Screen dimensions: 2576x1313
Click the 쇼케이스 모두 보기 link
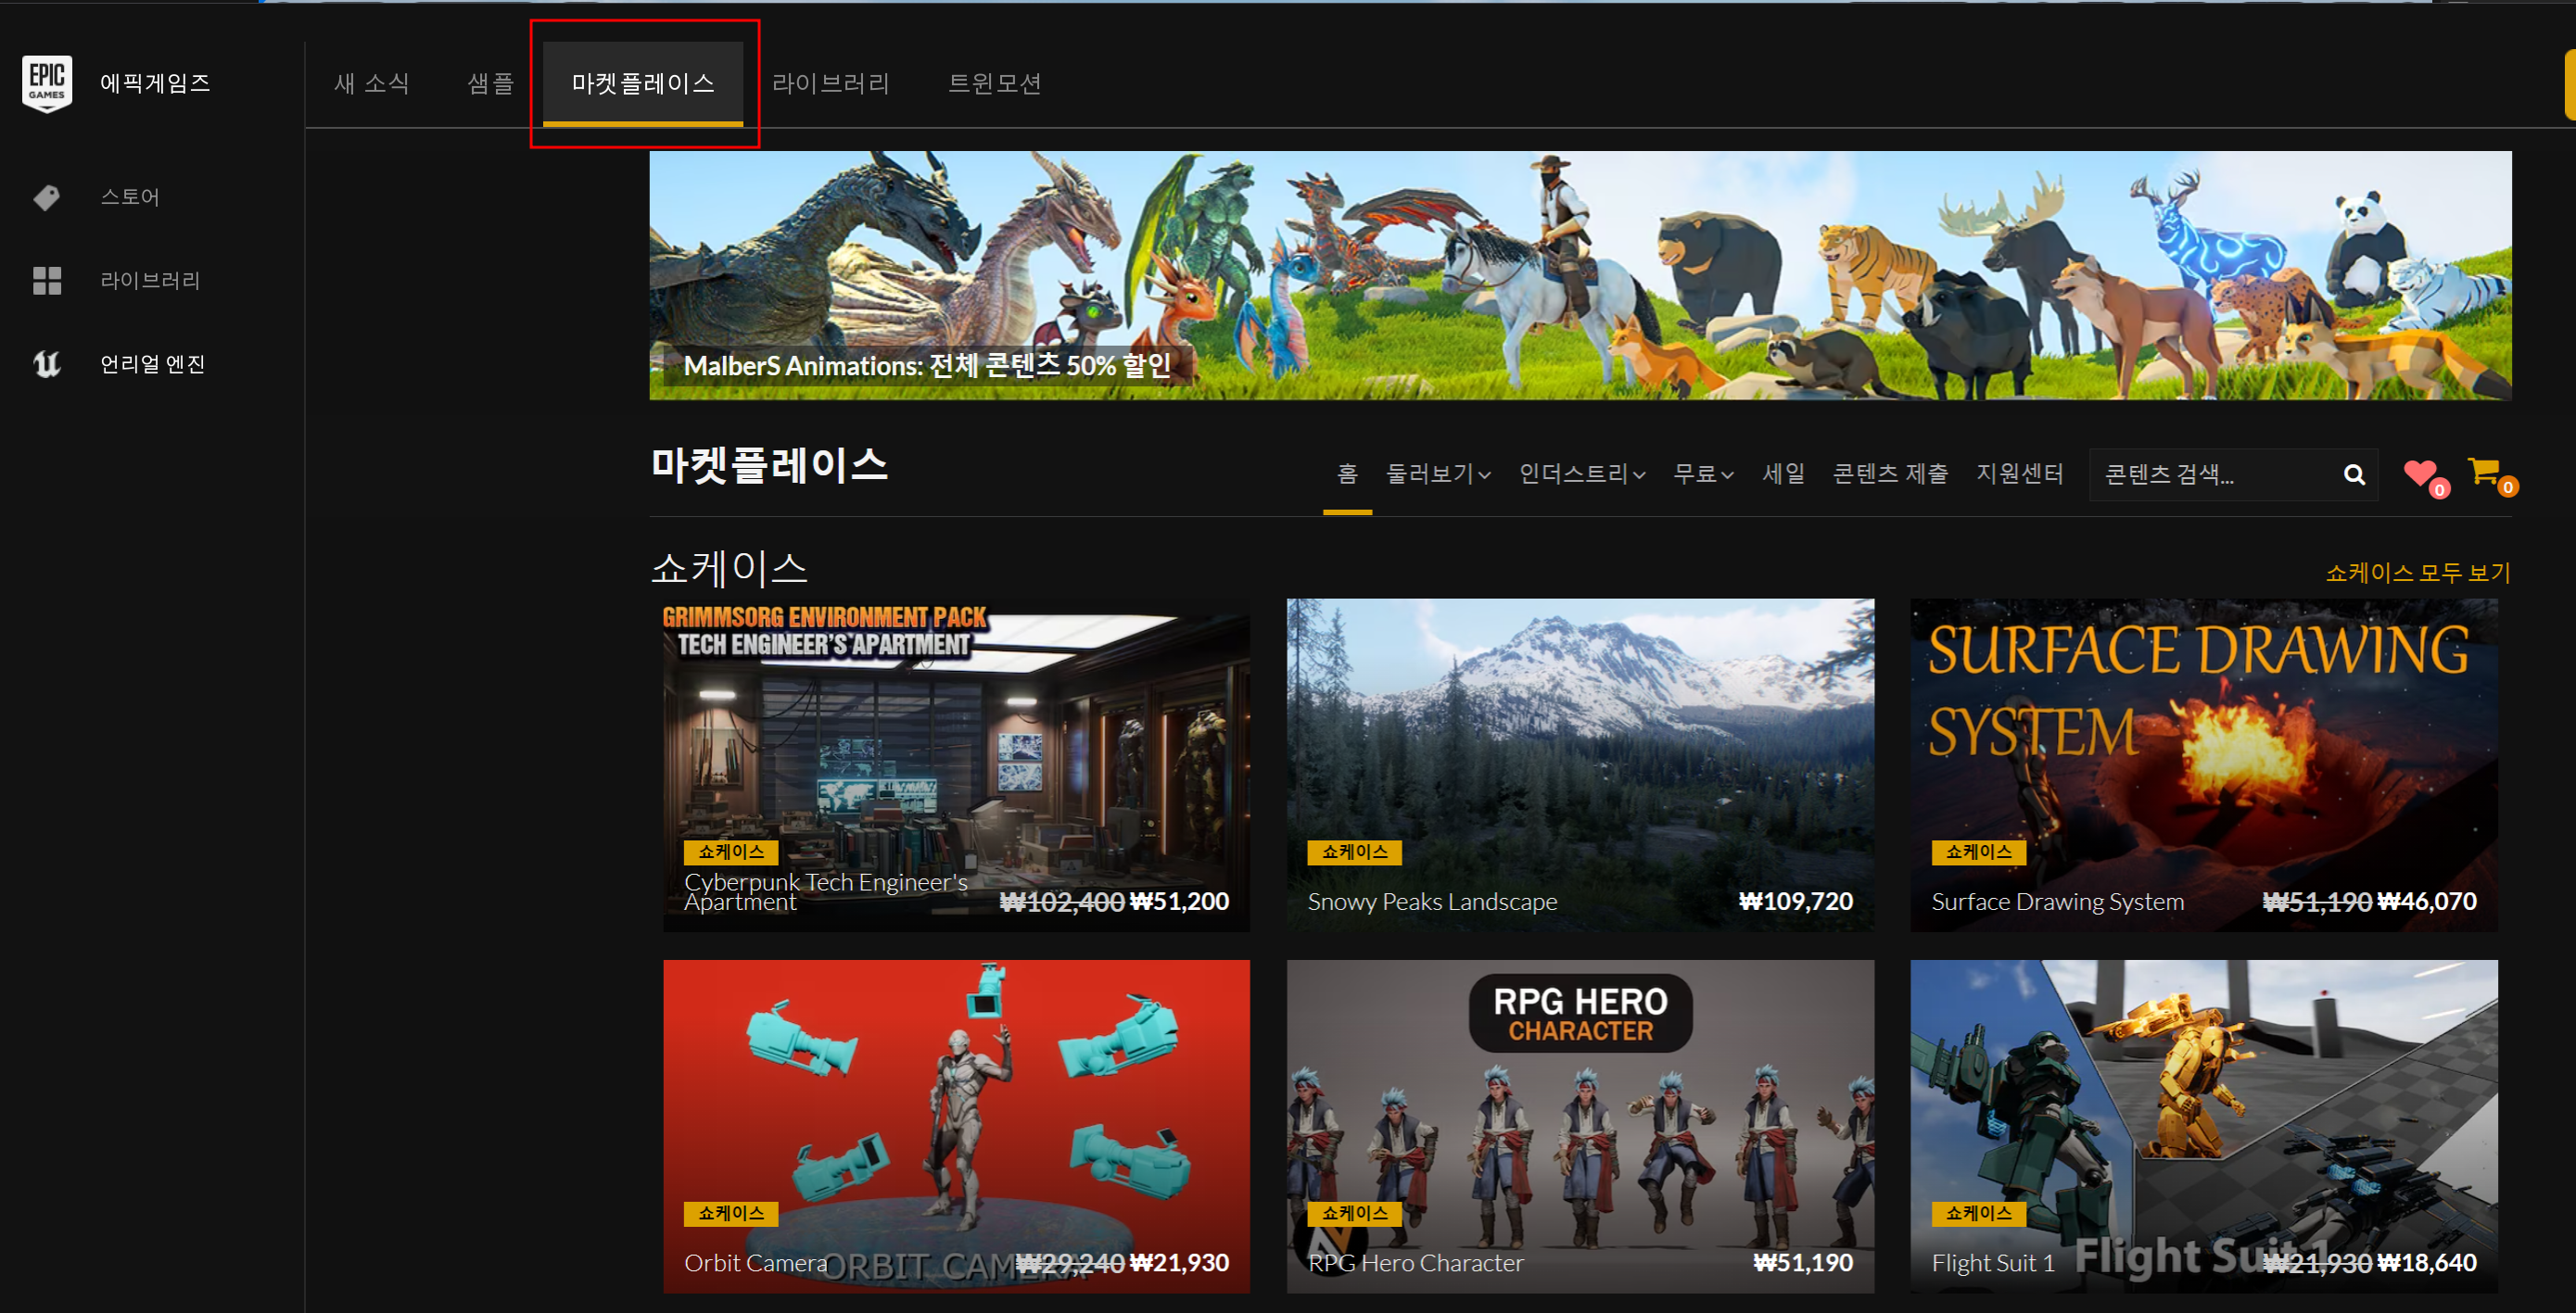(2417, 573)
